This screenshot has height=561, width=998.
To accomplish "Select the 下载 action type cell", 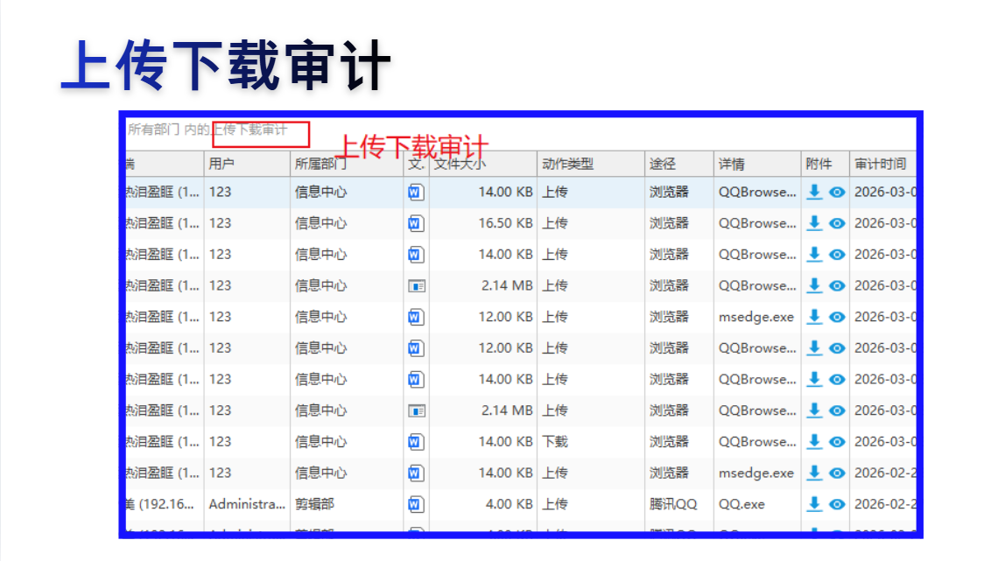I will tap(591, 441).
